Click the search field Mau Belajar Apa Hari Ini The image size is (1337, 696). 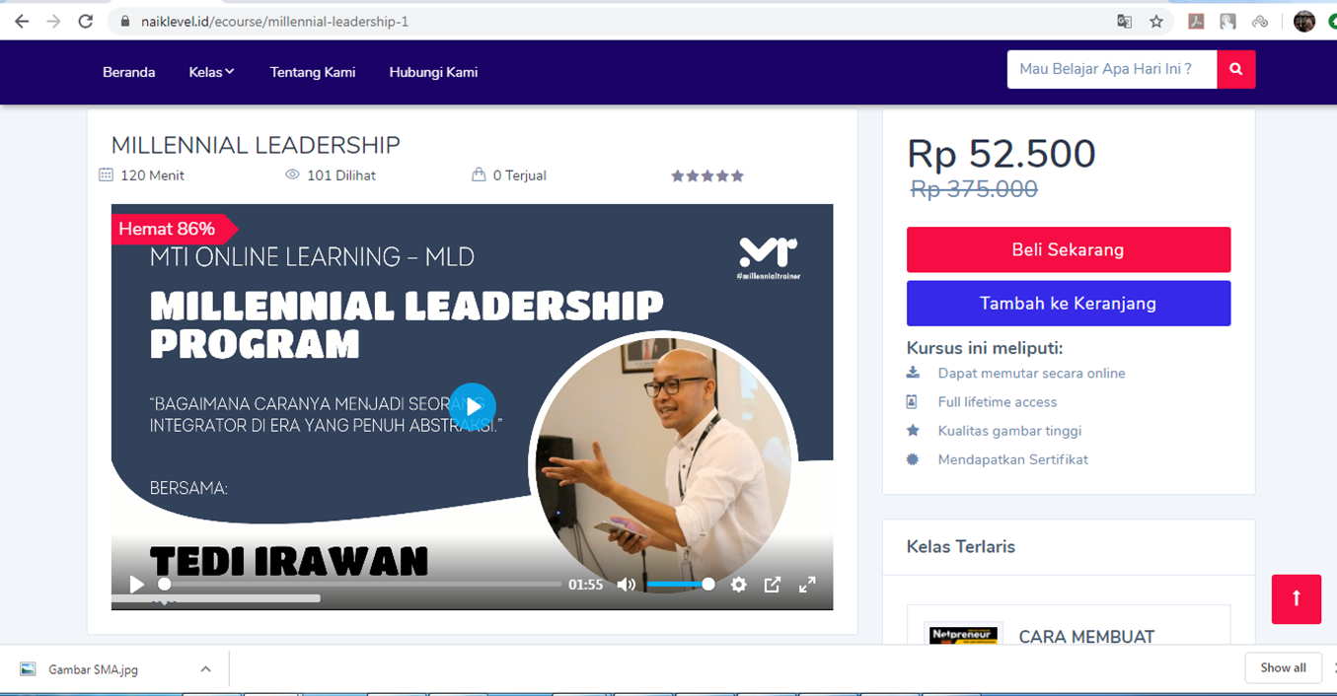[1112, 69]
